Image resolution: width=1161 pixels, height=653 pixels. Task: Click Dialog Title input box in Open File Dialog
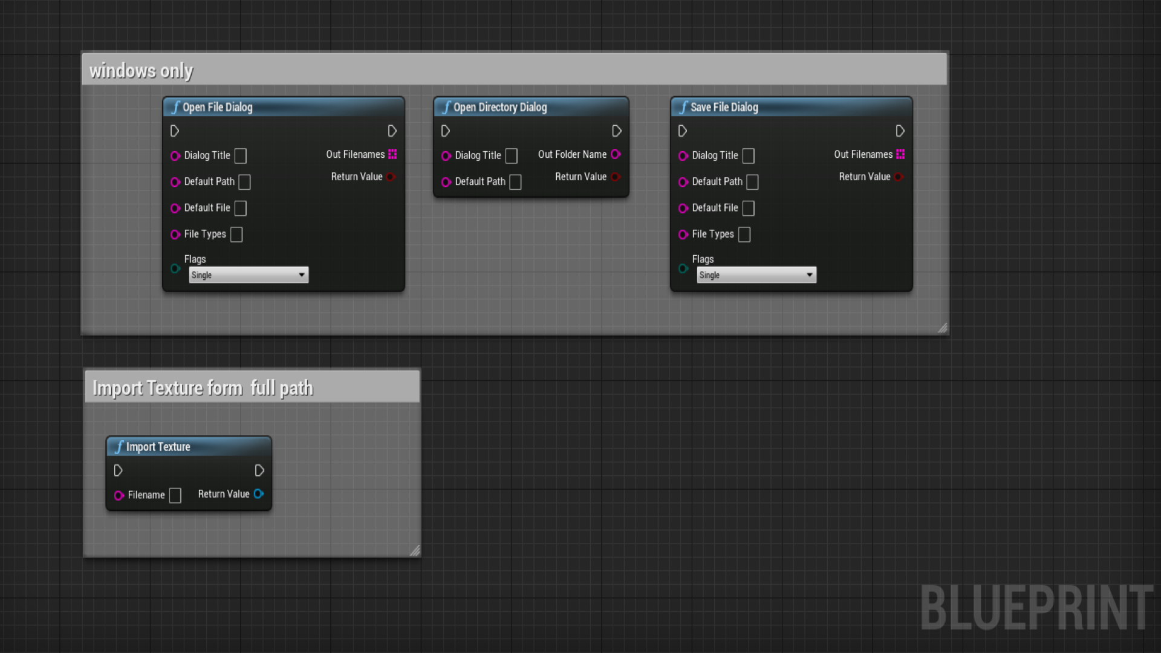click(x=241, y=156)
